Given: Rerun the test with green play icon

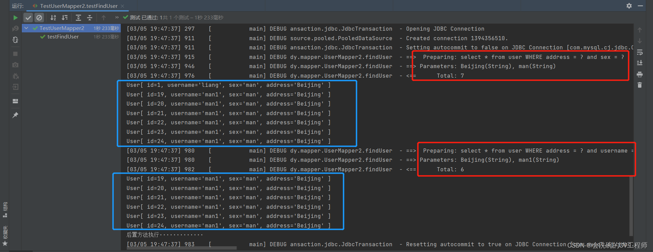Looking at the screenshot, I should click(15, 17).
